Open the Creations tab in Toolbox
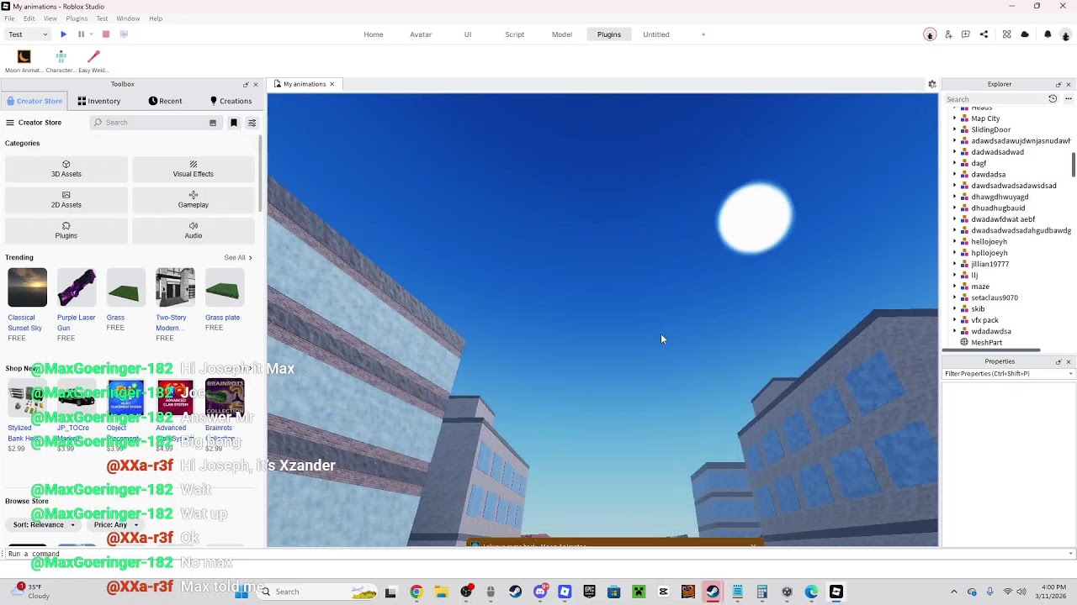 (231, 101)
